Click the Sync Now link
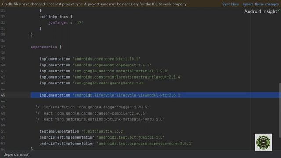 (230, 4)
